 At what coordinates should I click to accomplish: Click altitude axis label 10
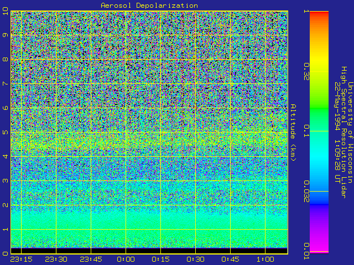coord(5,11)
